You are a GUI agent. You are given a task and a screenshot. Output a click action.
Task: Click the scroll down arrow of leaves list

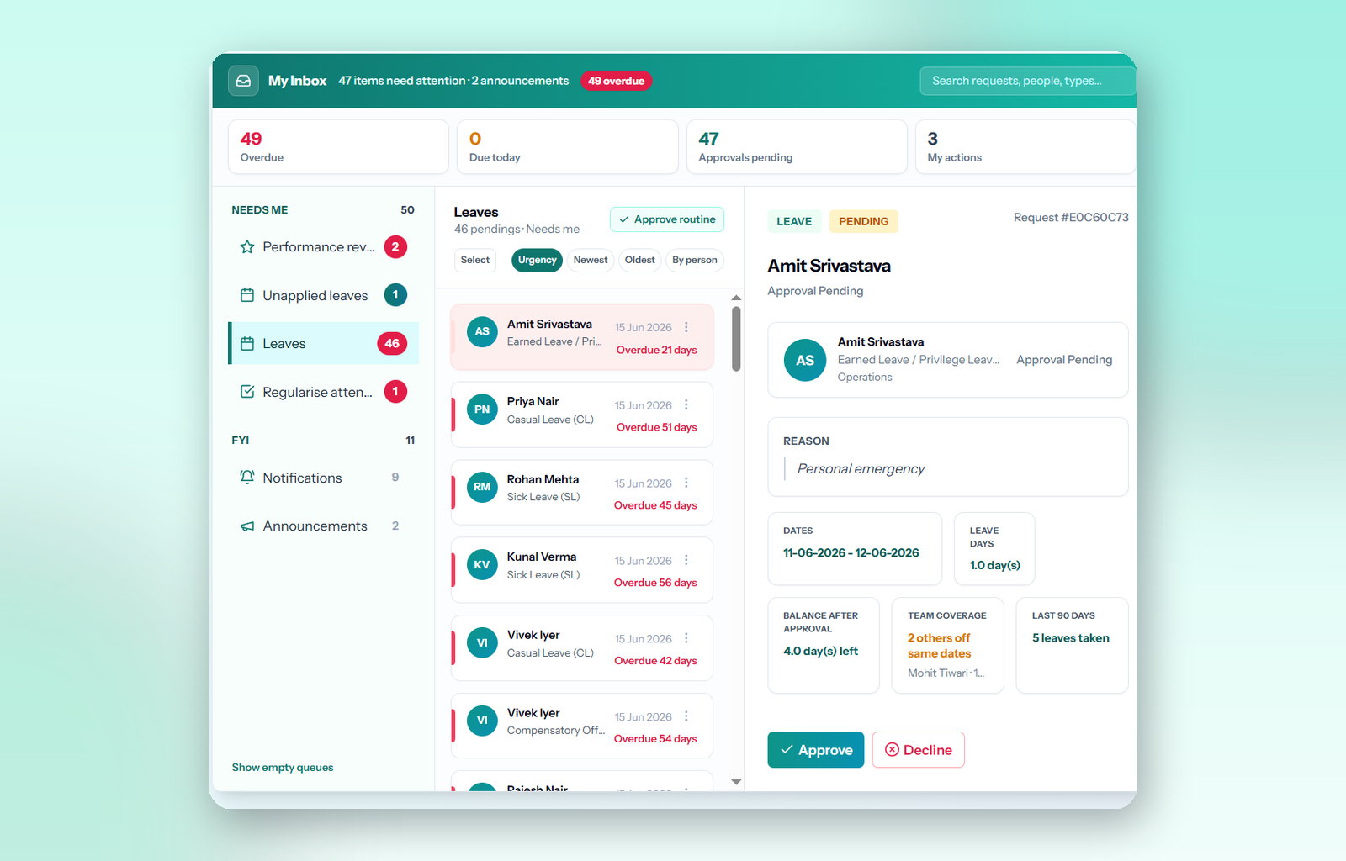[736, 782]
